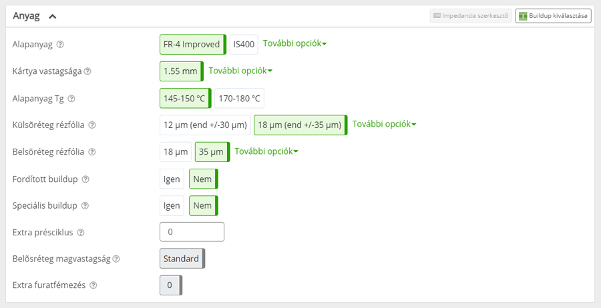Show help for Fordított buildup

click(85, 179)
